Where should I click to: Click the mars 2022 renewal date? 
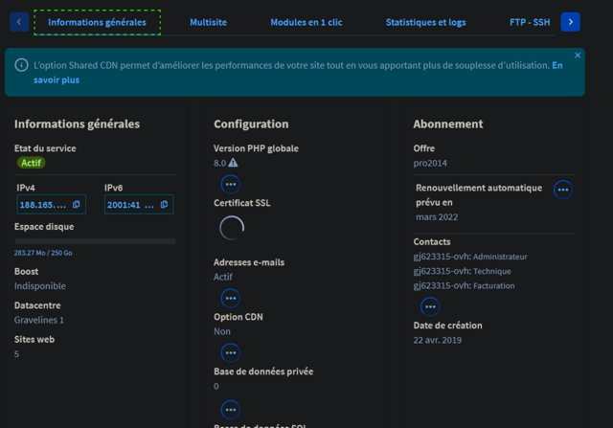point(437,217)
